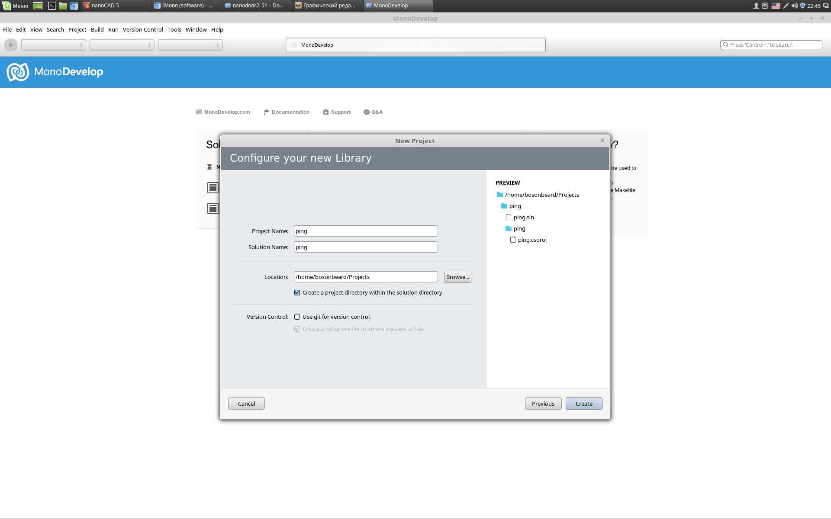
Task: Click the MonoDevelop taskbar window item
Action: point(398,6)
